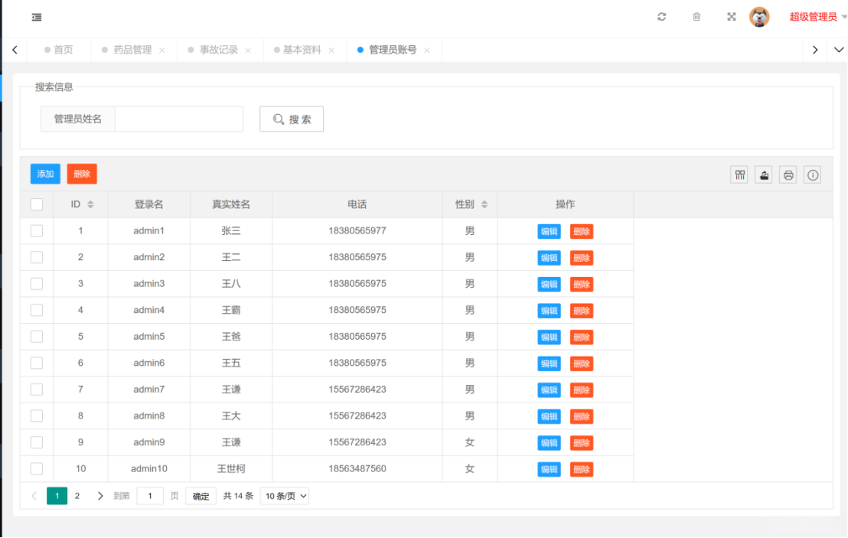Open the tab list chevron dropdown
Image resolution: width=848 pixels, height=538 pixels.
pyautogui.click(x=837, y=50)
